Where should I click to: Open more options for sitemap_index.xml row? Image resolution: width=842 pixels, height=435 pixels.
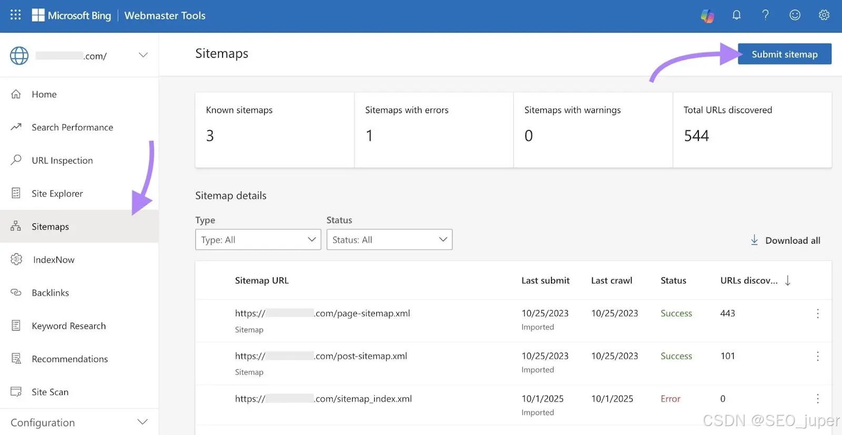coord(818,399)
